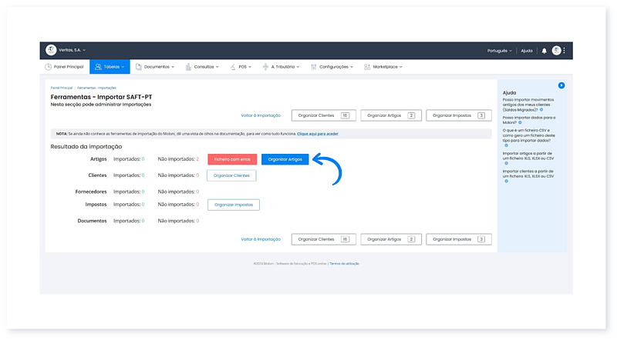Open the user profile avatar menu

click(x=556, y=51)
